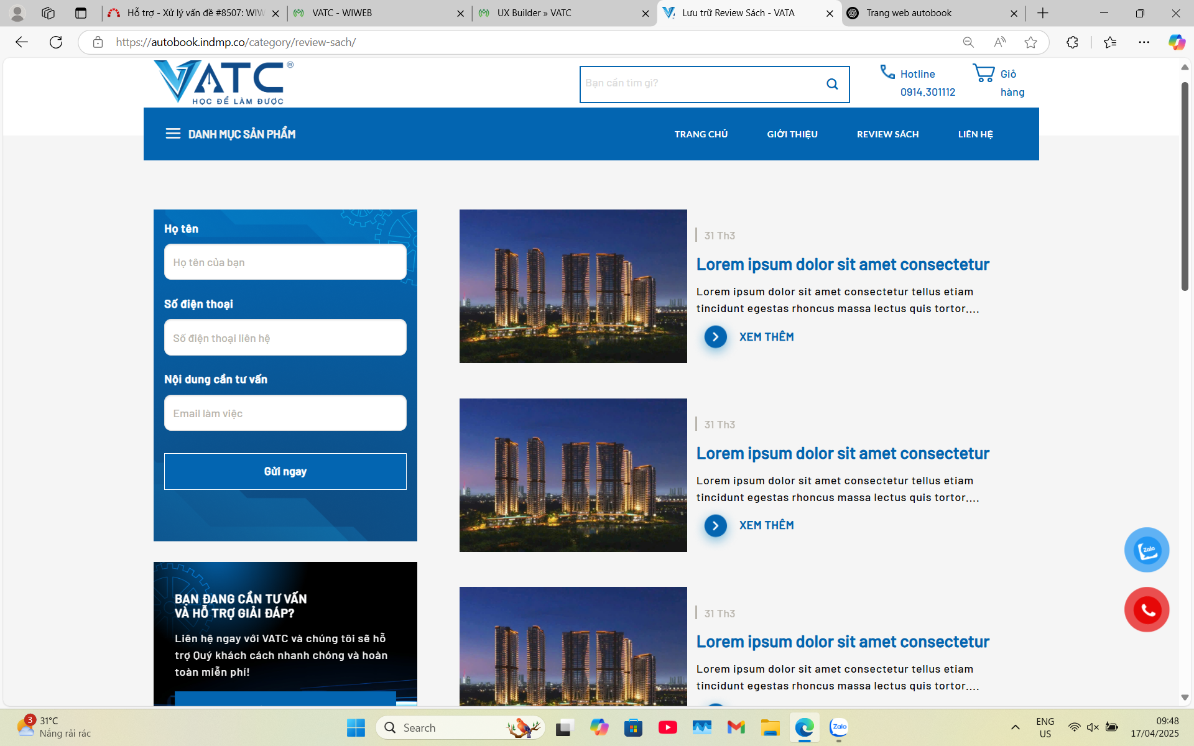
Task: Click the taskbar Search box
Action: coord(460,727)
